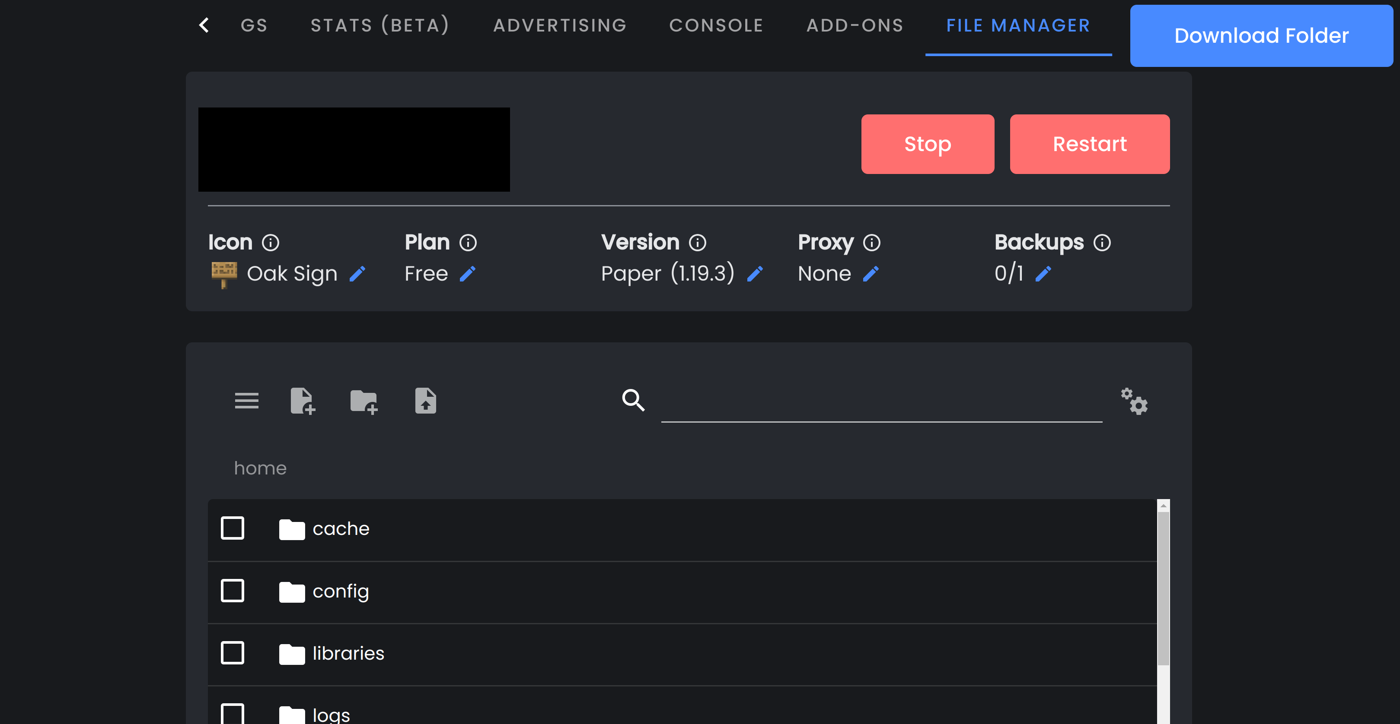
Task: Click the new file icon
Action: [x=303, y=401]
